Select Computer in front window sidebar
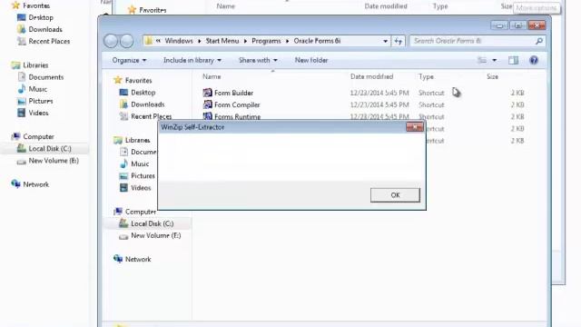Viewport: 581px width, 327px height. point(135,212)
